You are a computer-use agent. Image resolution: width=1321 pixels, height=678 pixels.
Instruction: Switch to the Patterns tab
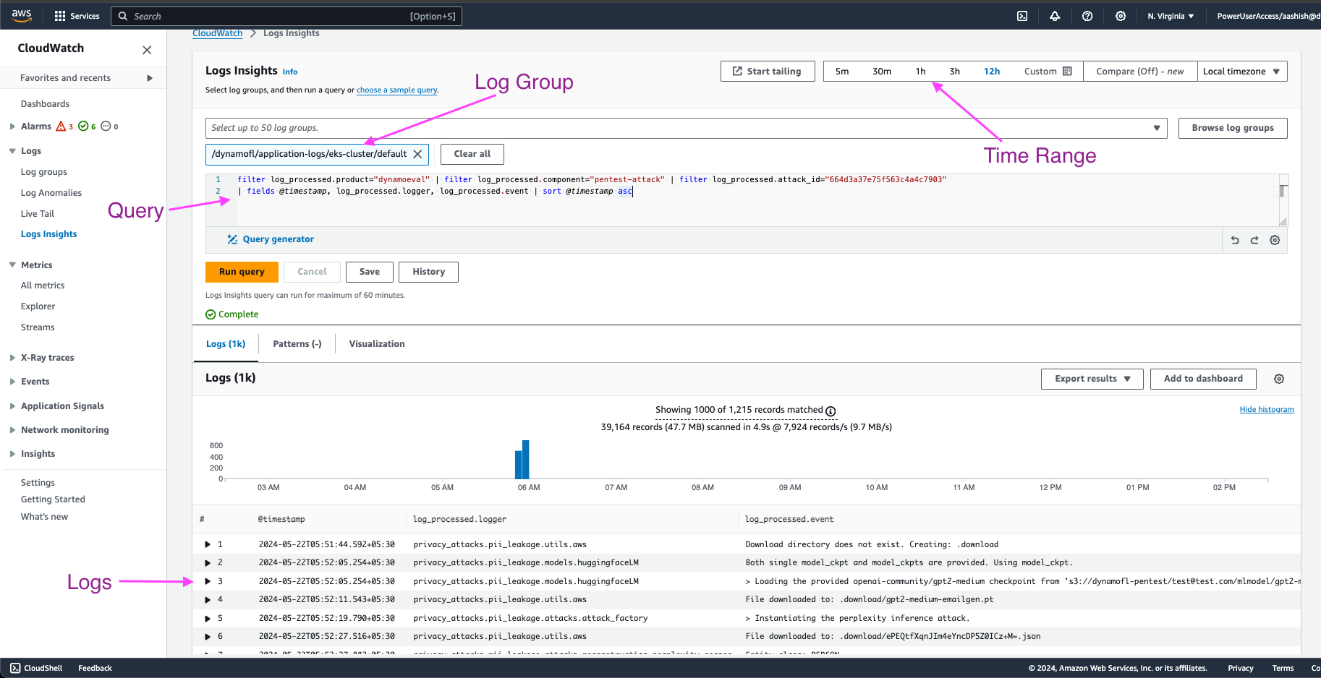point(297,344)
